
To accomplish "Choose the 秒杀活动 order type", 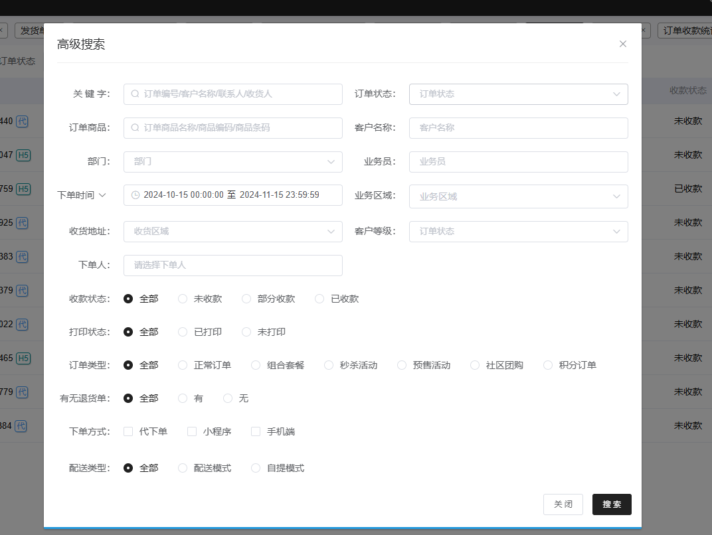I will [x=329, y=365].
